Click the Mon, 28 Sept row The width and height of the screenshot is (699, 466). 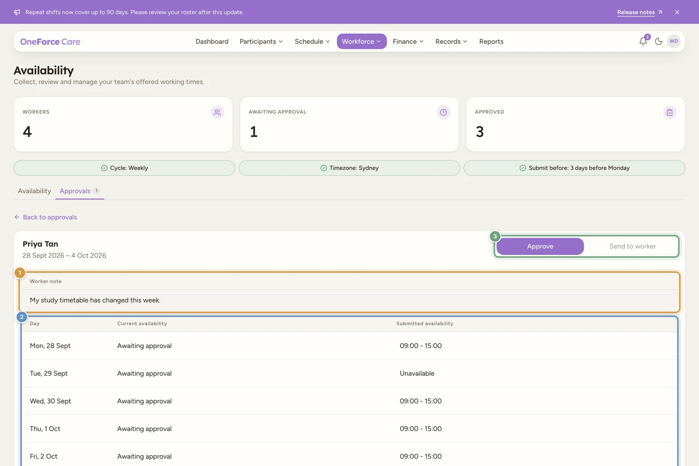coord(349,345)
